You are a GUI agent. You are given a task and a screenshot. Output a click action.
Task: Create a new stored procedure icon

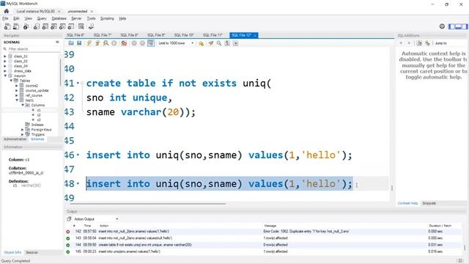[62, 26]
